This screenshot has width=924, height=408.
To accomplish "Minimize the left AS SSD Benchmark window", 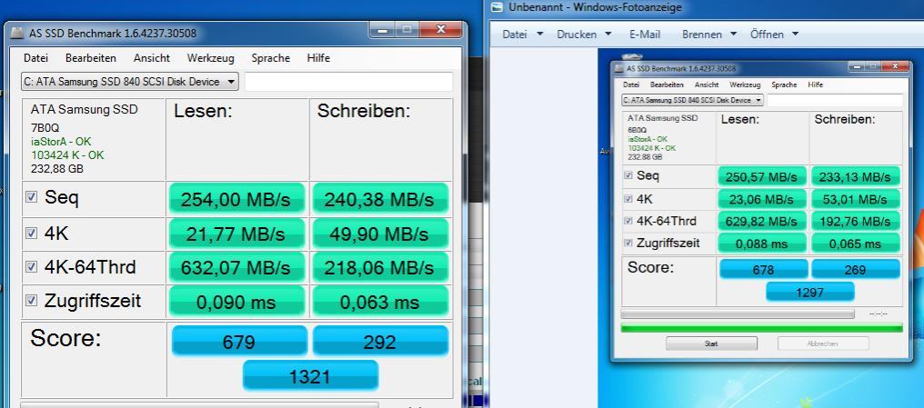I will pos(383,29).
